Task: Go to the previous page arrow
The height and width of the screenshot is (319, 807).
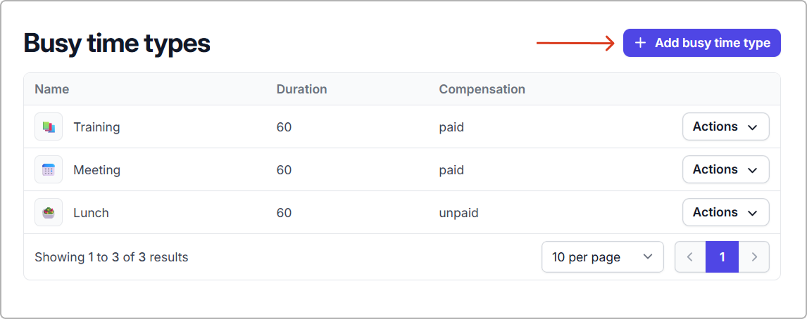Action: pyautogui.click(x=690, y=257)
